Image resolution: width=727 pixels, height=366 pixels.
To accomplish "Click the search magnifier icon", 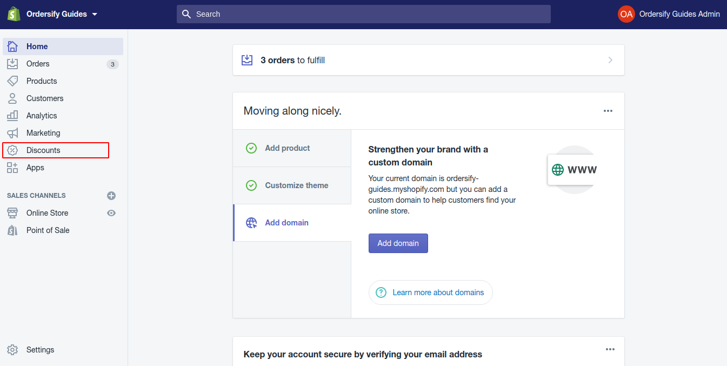I will click(186, 14).
